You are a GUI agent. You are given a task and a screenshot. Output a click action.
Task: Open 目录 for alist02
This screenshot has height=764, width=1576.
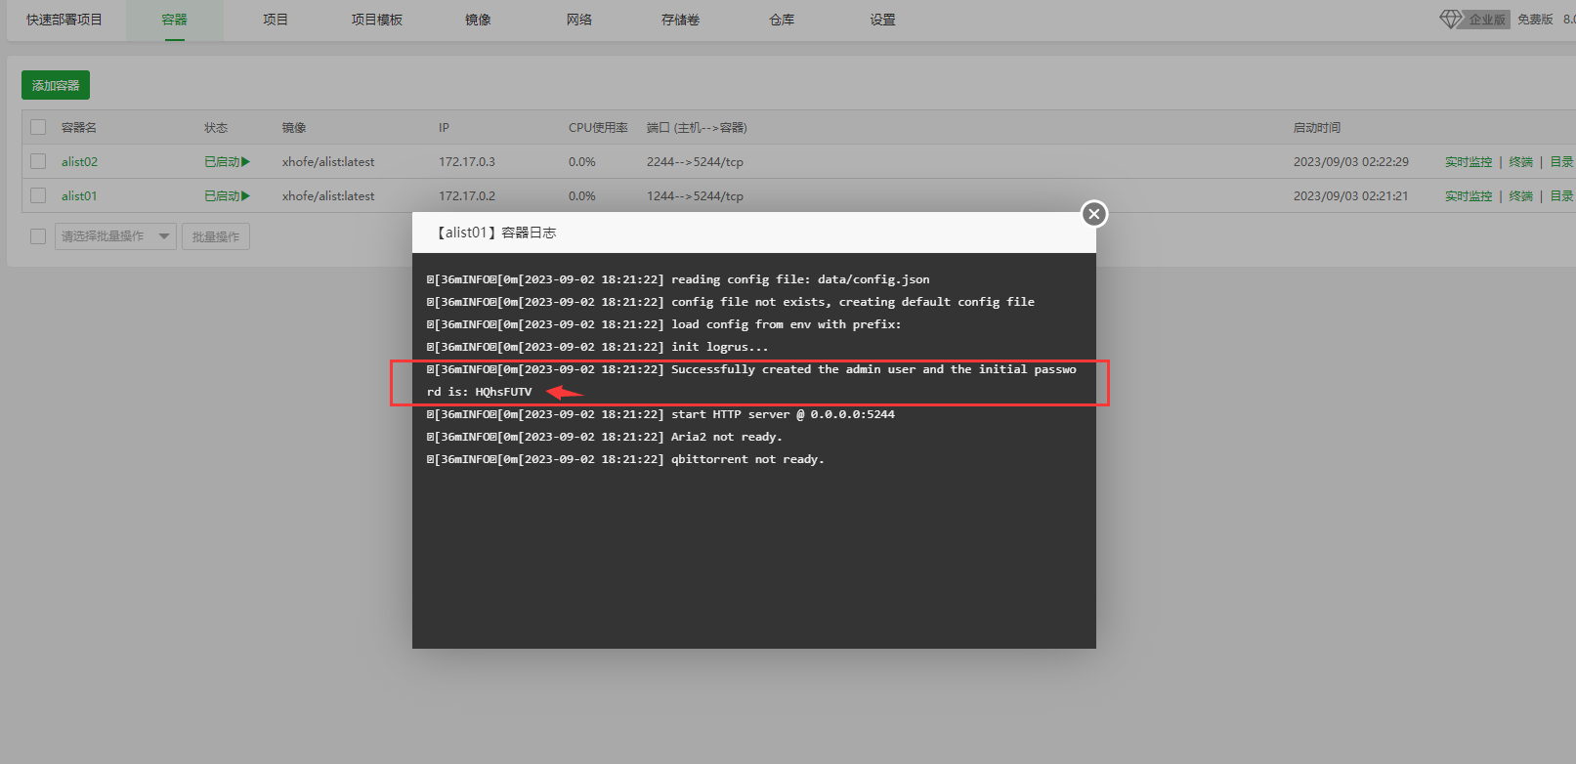tap(1561, 162)
